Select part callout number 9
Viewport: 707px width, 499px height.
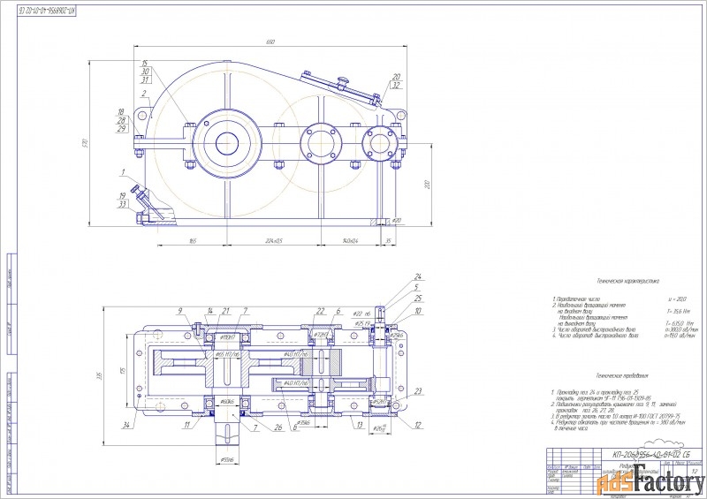point(180,311)
